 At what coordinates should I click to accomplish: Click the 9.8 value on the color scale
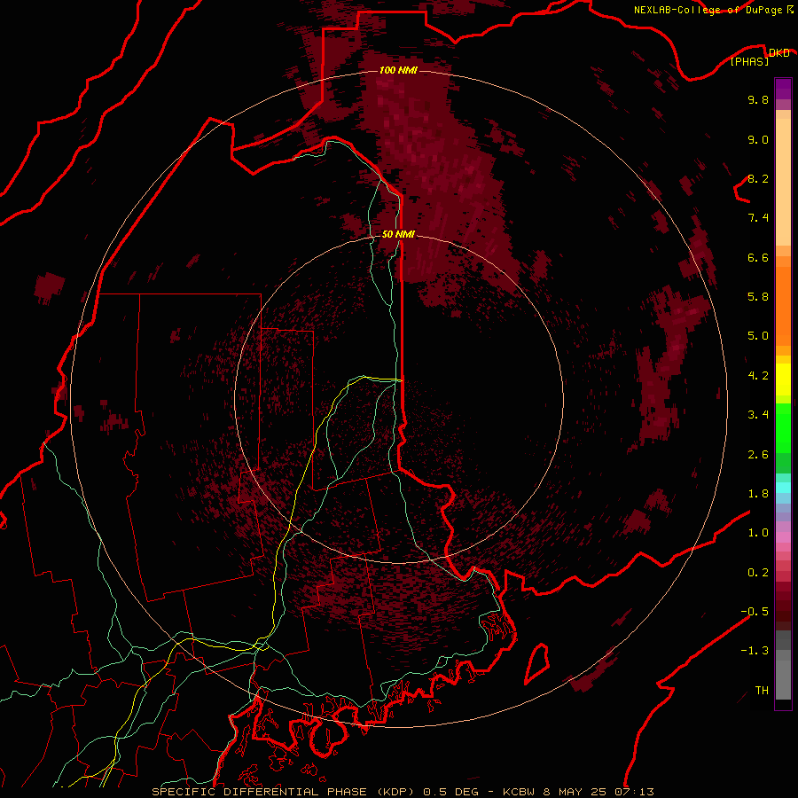(758, 99)
